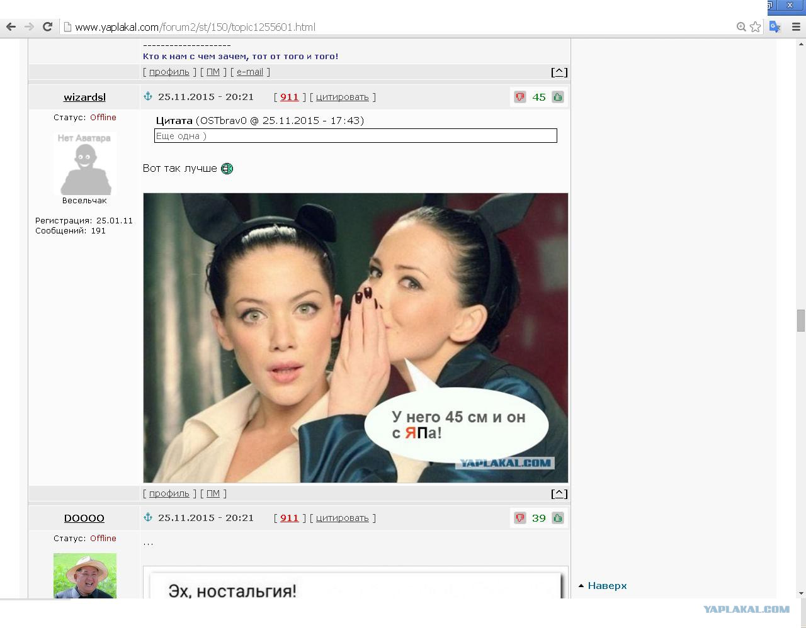Open 'профиль' link in the top post footer
This screenshot has height=628, width=806.
click(x=169, y=72)
